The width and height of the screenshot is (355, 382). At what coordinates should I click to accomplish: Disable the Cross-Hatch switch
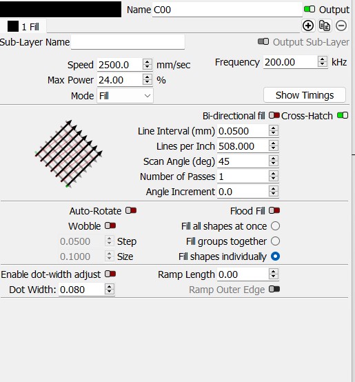pyautogui.click(x=343, y=115)
